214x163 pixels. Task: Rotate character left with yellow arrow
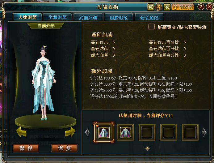coord(21,132)
